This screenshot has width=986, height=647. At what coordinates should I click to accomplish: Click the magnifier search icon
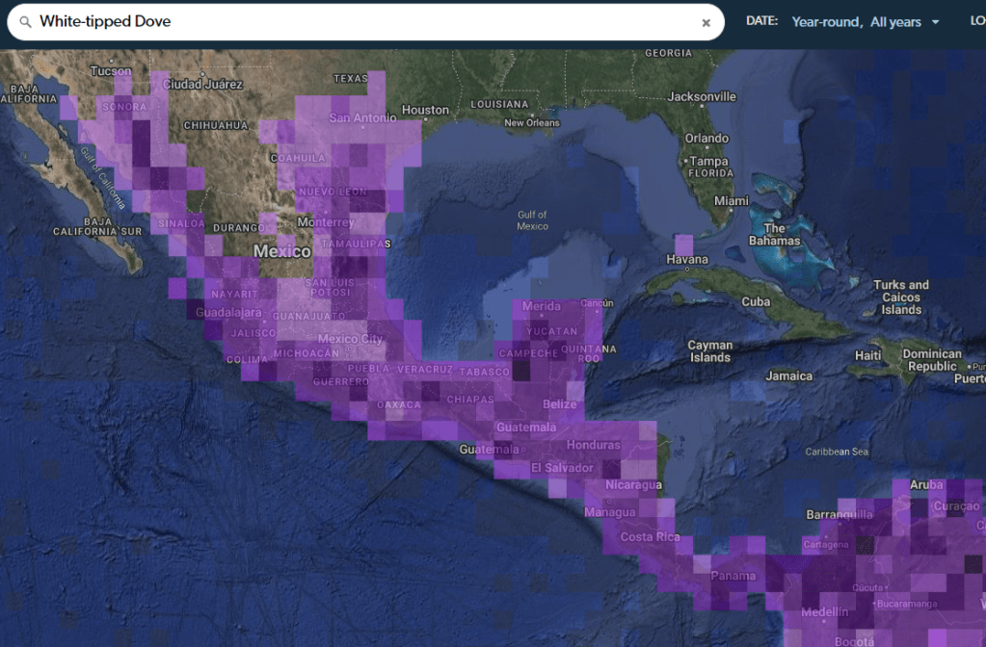[x=25, y=22]
